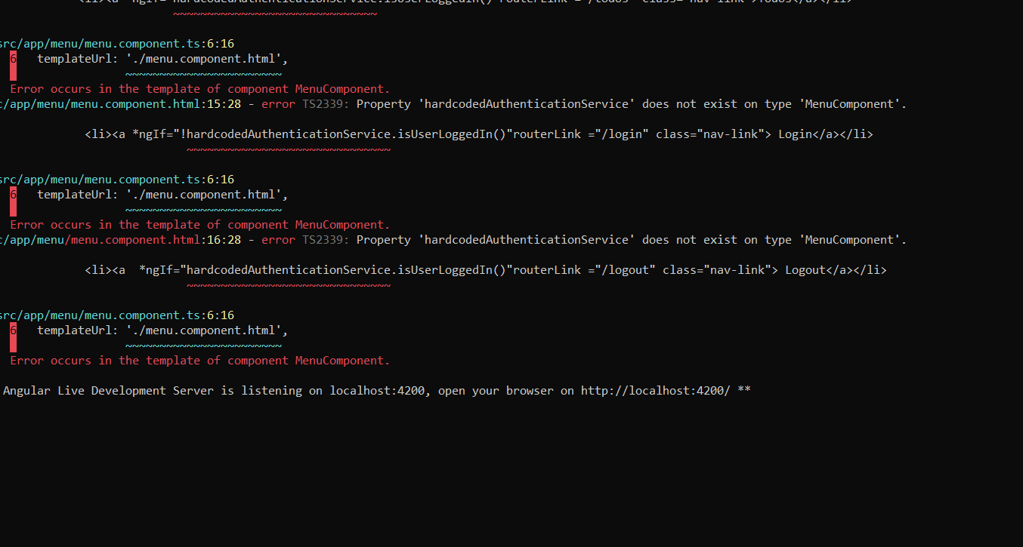The image size is (1023, 547).
Task: Click the second templateUrl line
Action: coord(151,194)
